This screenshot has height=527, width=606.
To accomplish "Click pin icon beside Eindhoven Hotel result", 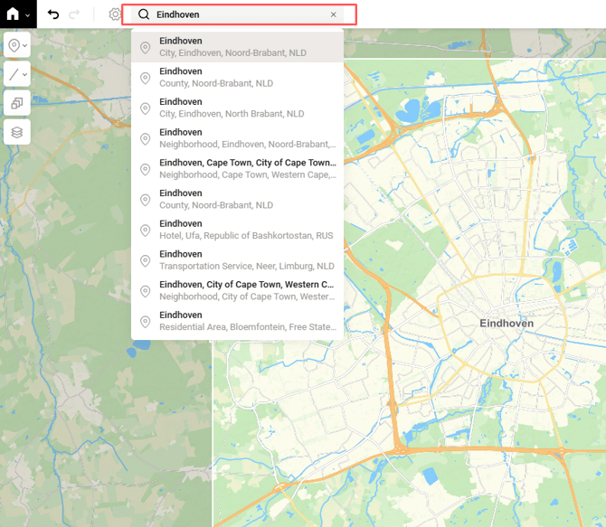I will tap(145, 231).
